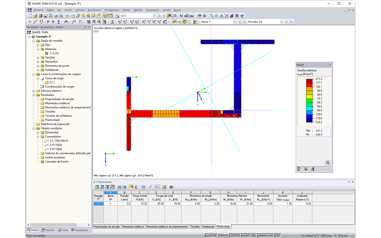
Task: Click the New file icon in toolbar
Action: pos(30,16)
